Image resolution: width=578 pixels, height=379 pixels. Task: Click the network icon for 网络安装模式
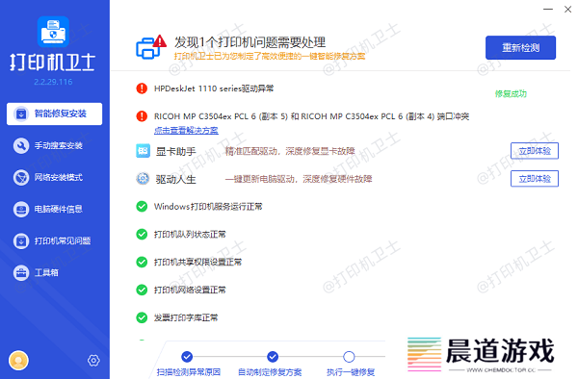(21, 177)
